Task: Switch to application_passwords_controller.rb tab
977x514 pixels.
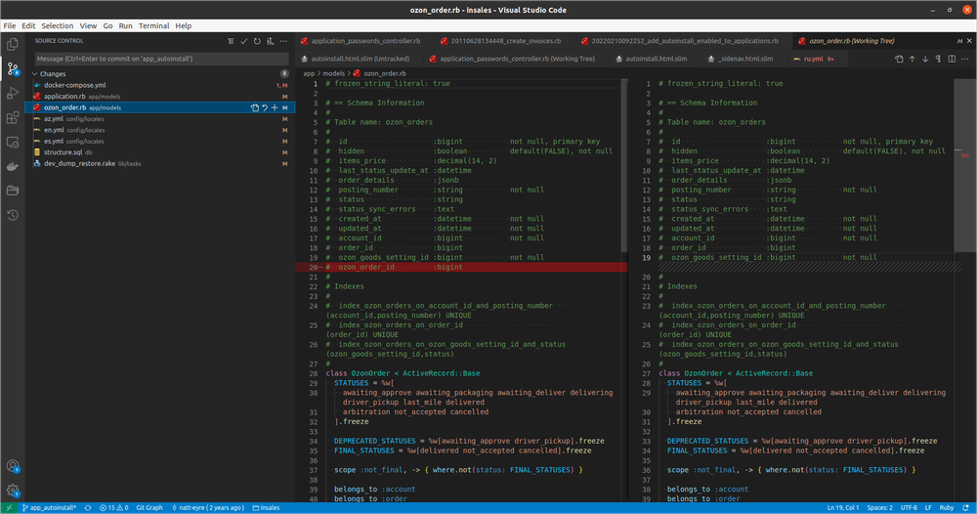Action: (x=361, y=42)
